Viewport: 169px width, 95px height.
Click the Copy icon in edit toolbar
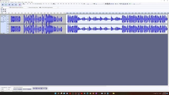(x=107, y=4)
